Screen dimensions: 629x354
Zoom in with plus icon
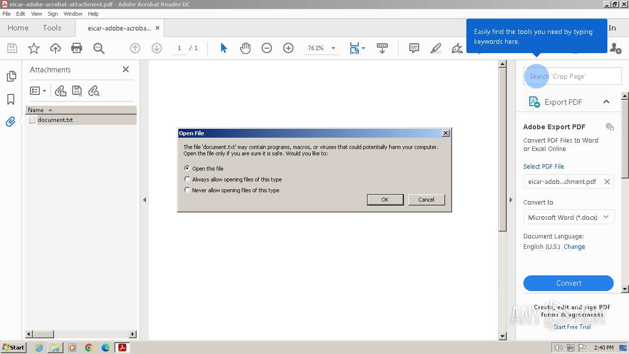coord(288,48)
